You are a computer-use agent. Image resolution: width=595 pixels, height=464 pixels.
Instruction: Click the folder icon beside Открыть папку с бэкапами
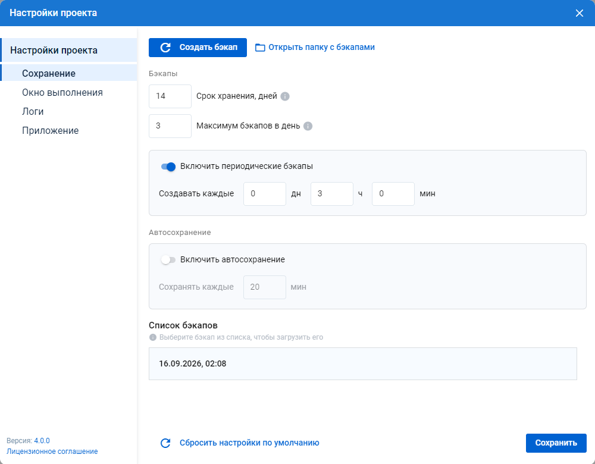tap(260, 48)
